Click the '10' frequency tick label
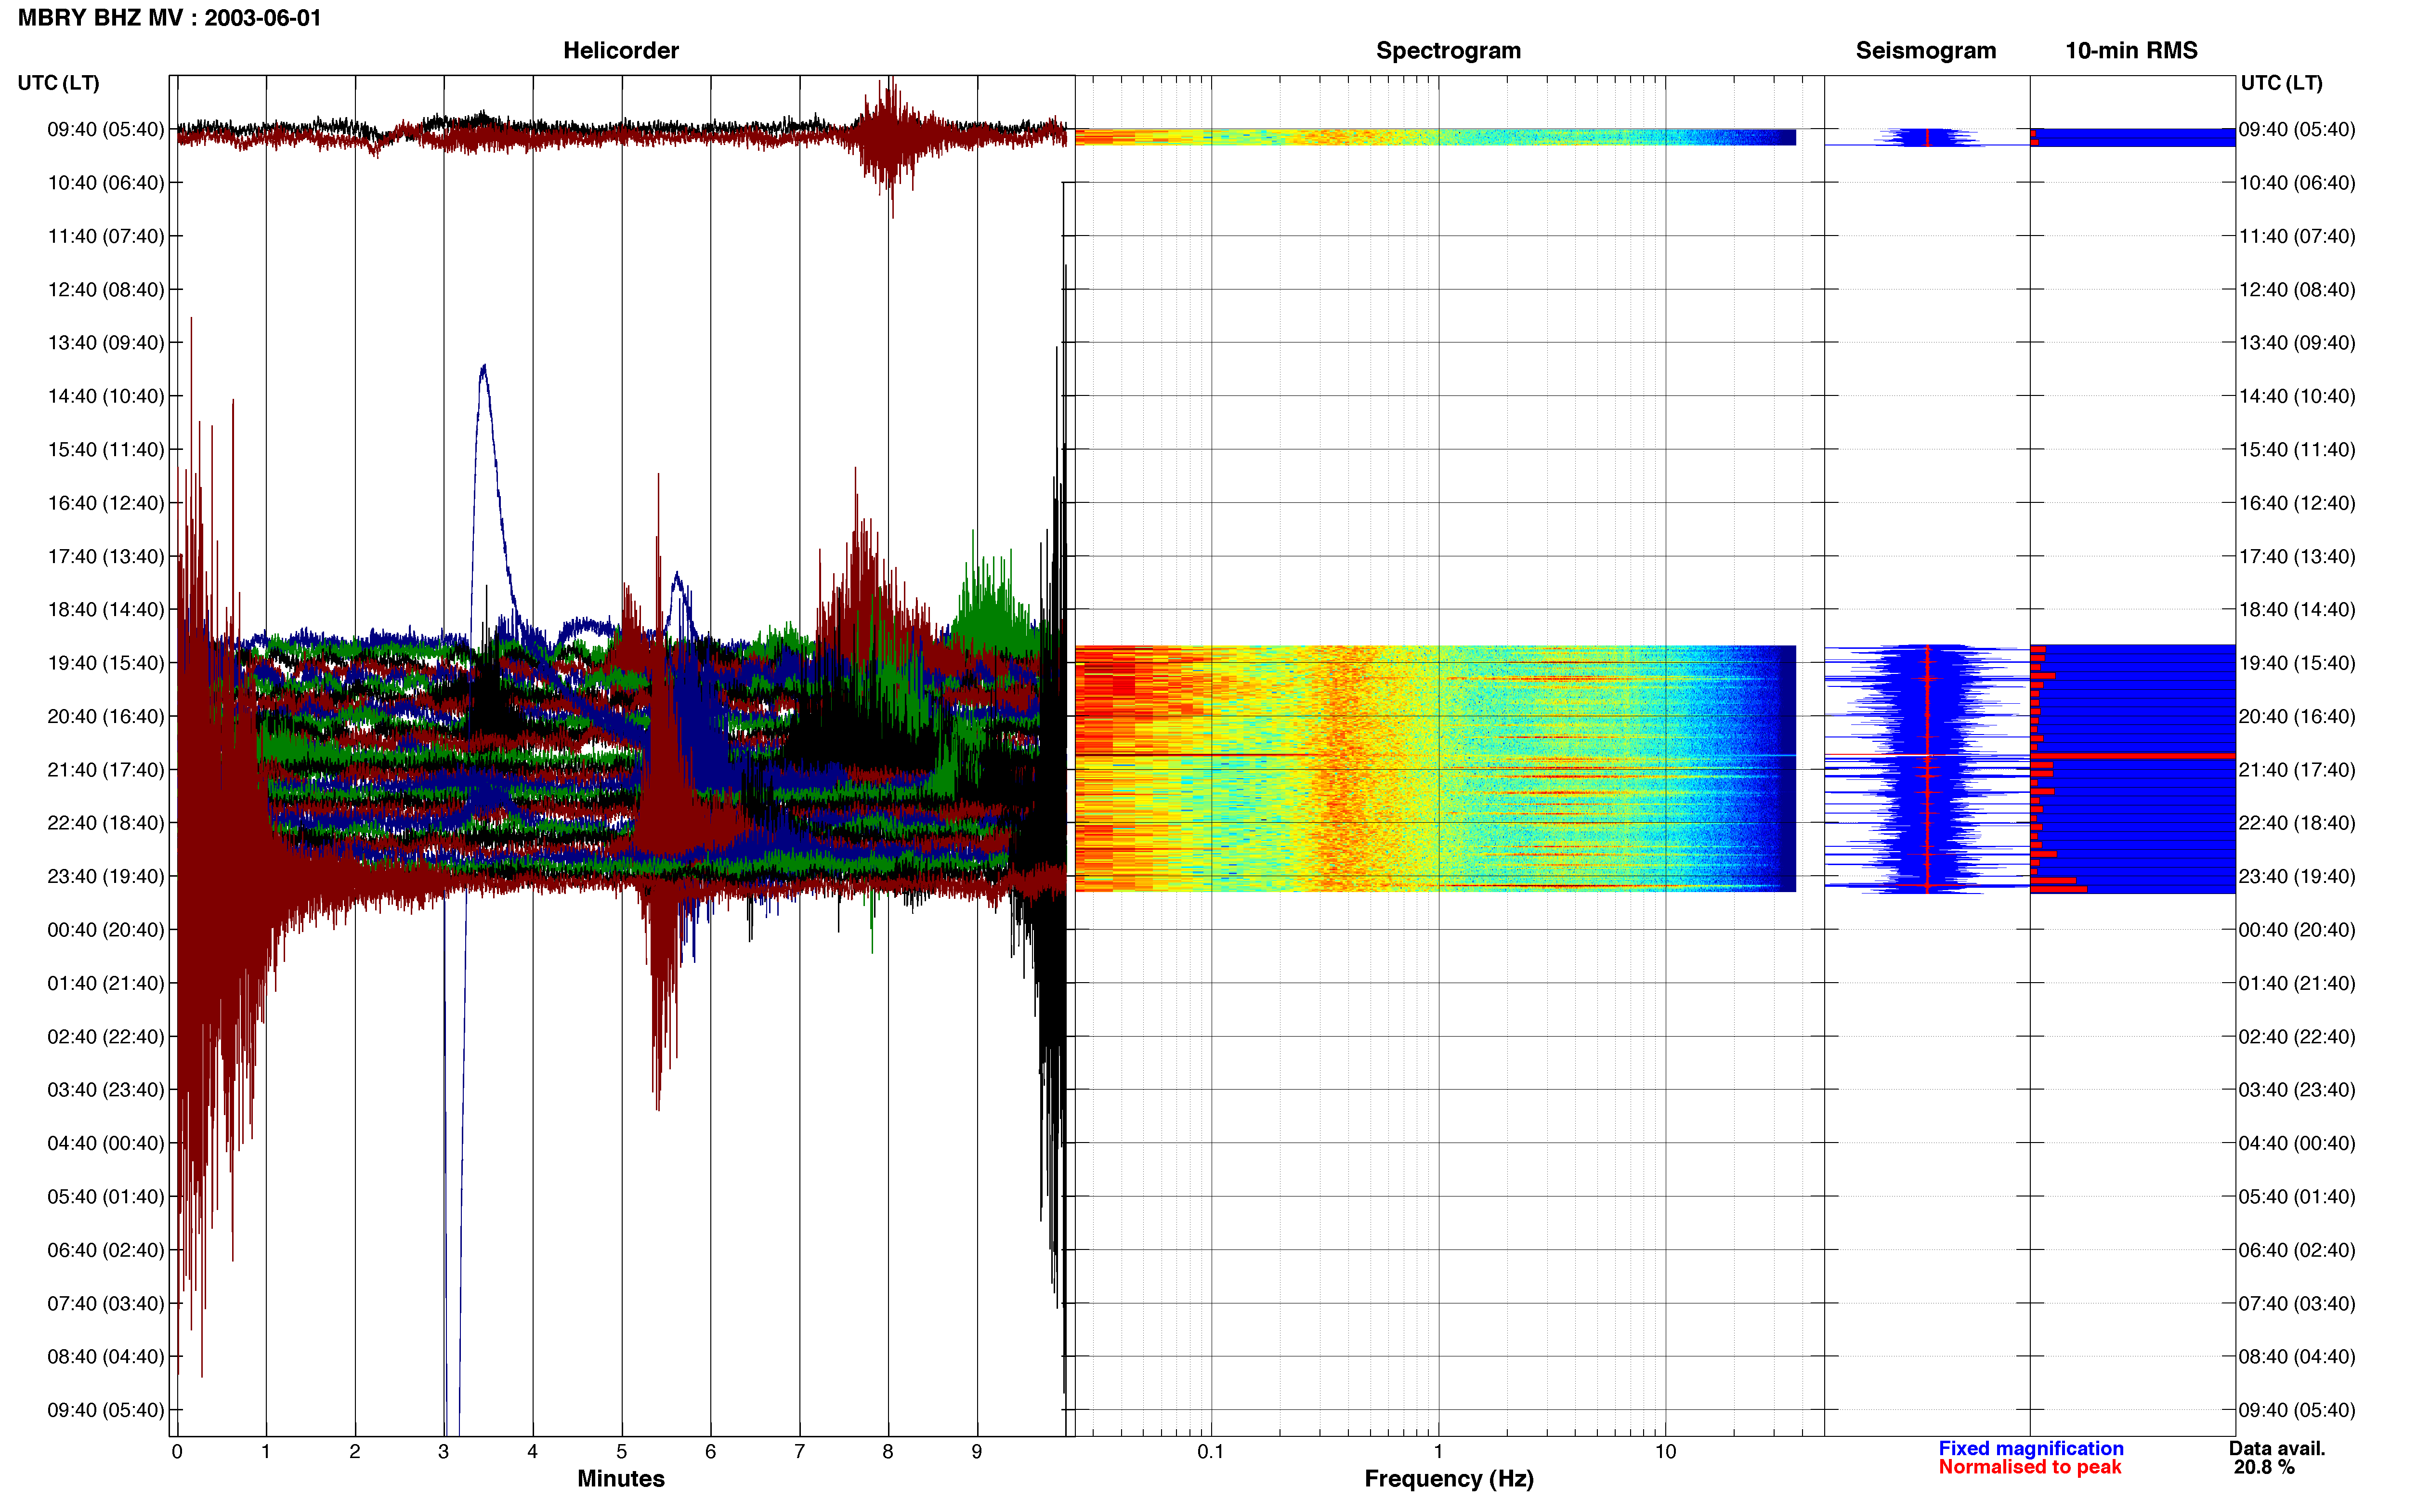 pyautogui.click(x=1665, y=1452)
